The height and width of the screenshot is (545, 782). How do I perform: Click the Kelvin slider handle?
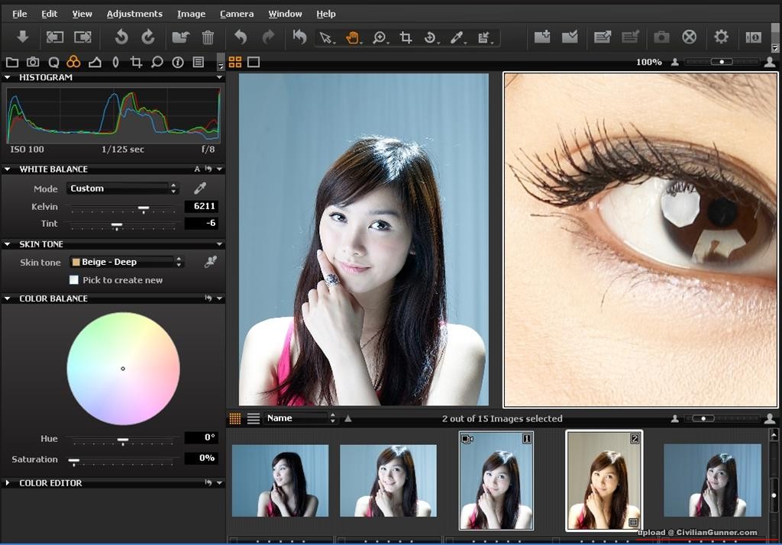click(x=143, y=207)
